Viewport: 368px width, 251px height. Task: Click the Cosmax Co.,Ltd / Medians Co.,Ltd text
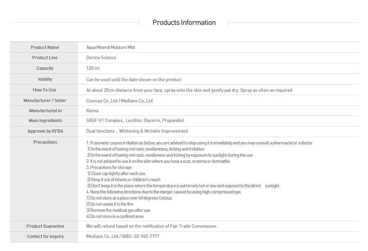coord(119,101)
